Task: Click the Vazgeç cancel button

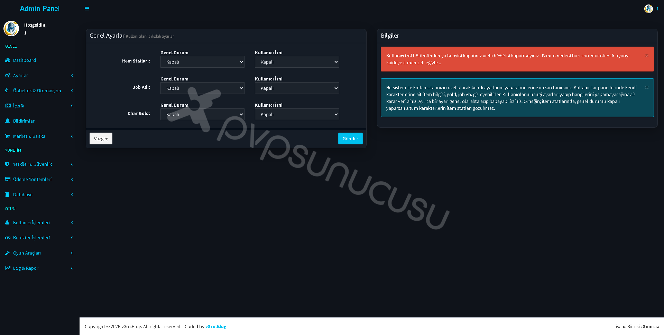Action: pyautogui.click(x=101, y=138)
